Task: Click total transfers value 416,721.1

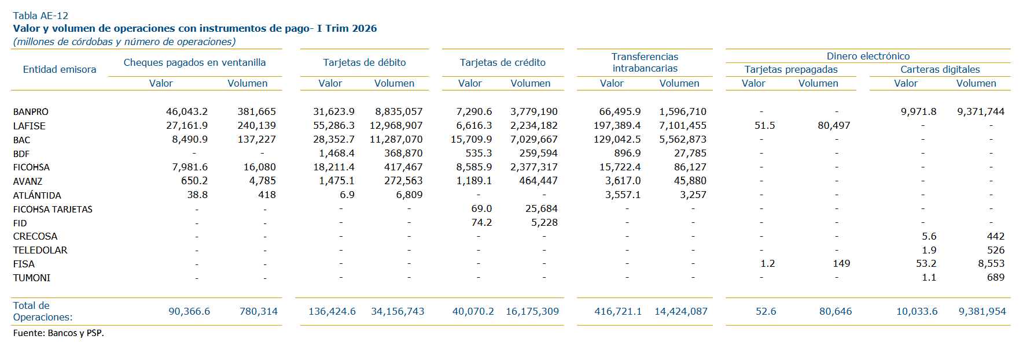Action: pos(618,311)
